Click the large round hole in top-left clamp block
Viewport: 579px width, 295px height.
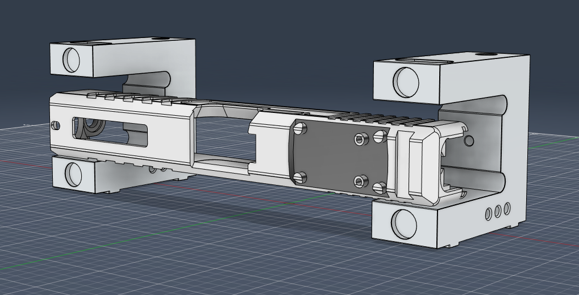pos(72,60)
